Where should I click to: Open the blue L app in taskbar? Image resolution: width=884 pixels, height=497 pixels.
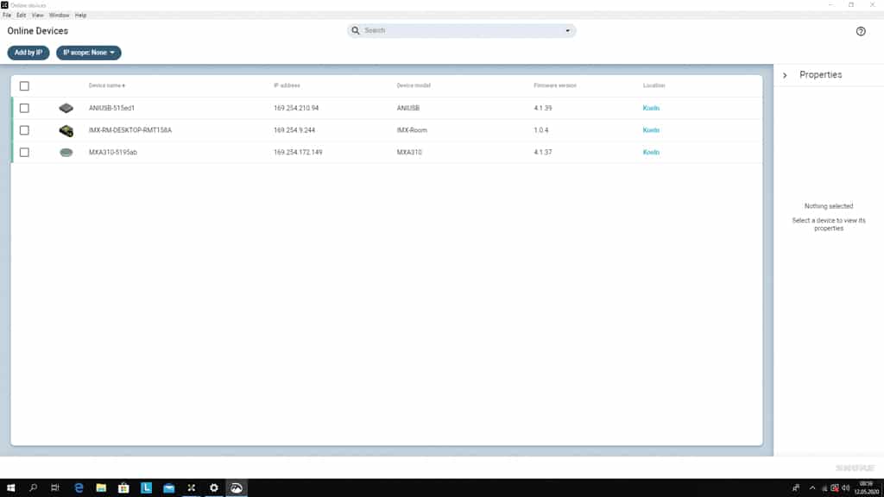pyautogui.click(x=146, y=488)
